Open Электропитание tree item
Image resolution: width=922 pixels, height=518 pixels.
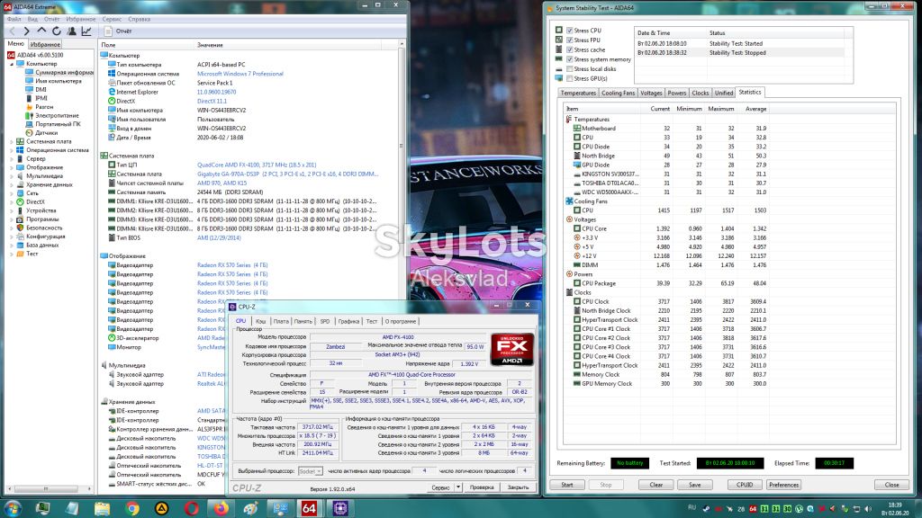(57, 116)
